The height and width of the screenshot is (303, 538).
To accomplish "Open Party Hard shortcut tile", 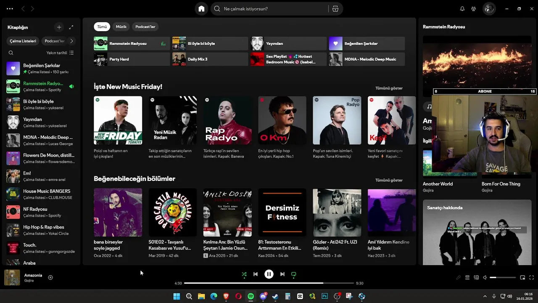I will point(132,59).
